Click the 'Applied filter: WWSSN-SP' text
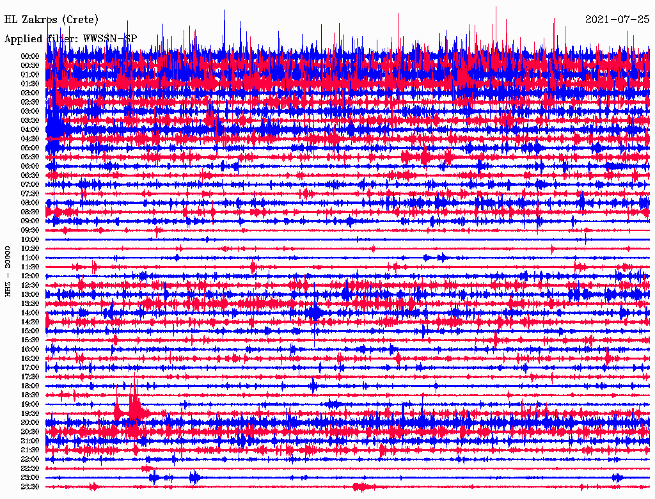 pos(70,38)
